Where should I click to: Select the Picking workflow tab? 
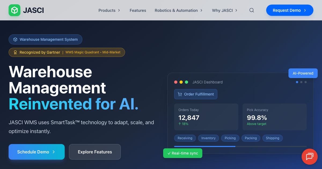pos(230,138)
